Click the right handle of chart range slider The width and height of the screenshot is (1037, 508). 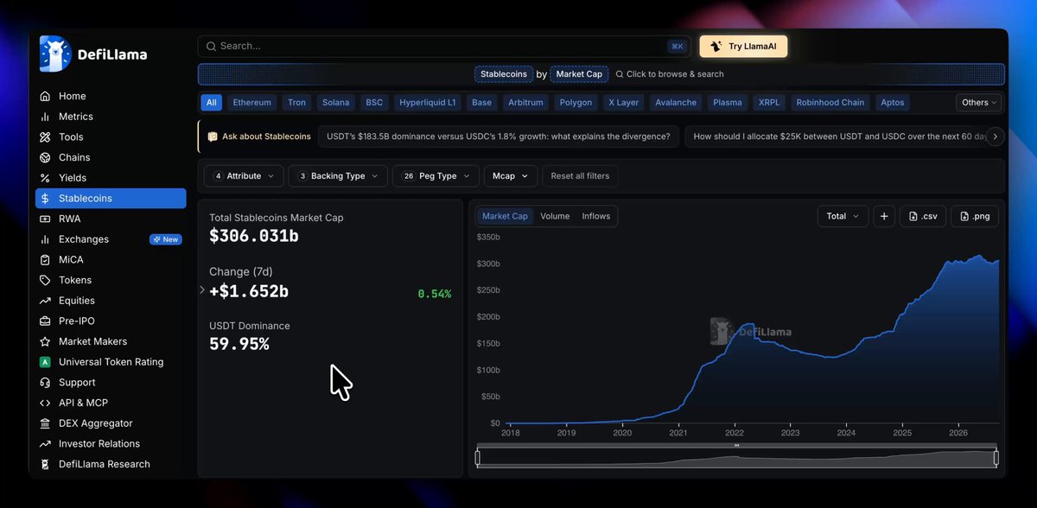click(x=996, y=457)
